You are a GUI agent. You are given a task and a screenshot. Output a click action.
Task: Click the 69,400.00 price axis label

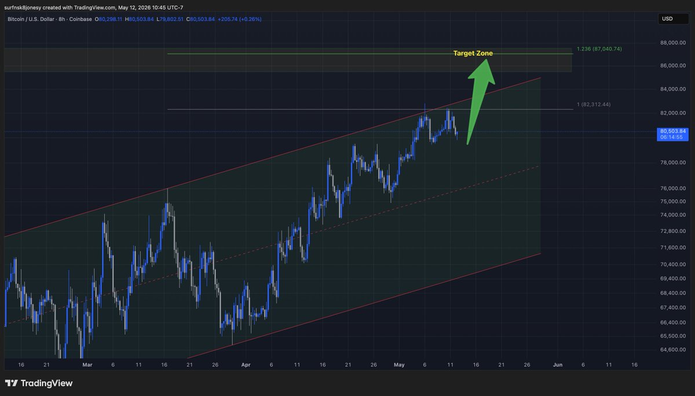(672, 278)
